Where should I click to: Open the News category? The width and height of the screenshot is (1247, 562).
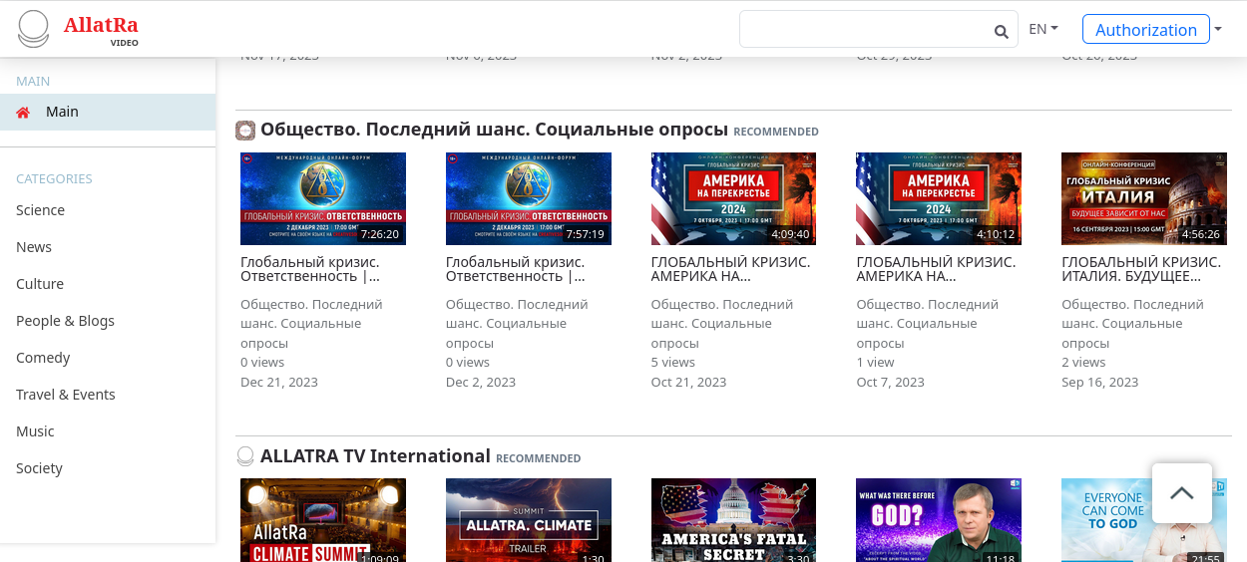[34, 247]
